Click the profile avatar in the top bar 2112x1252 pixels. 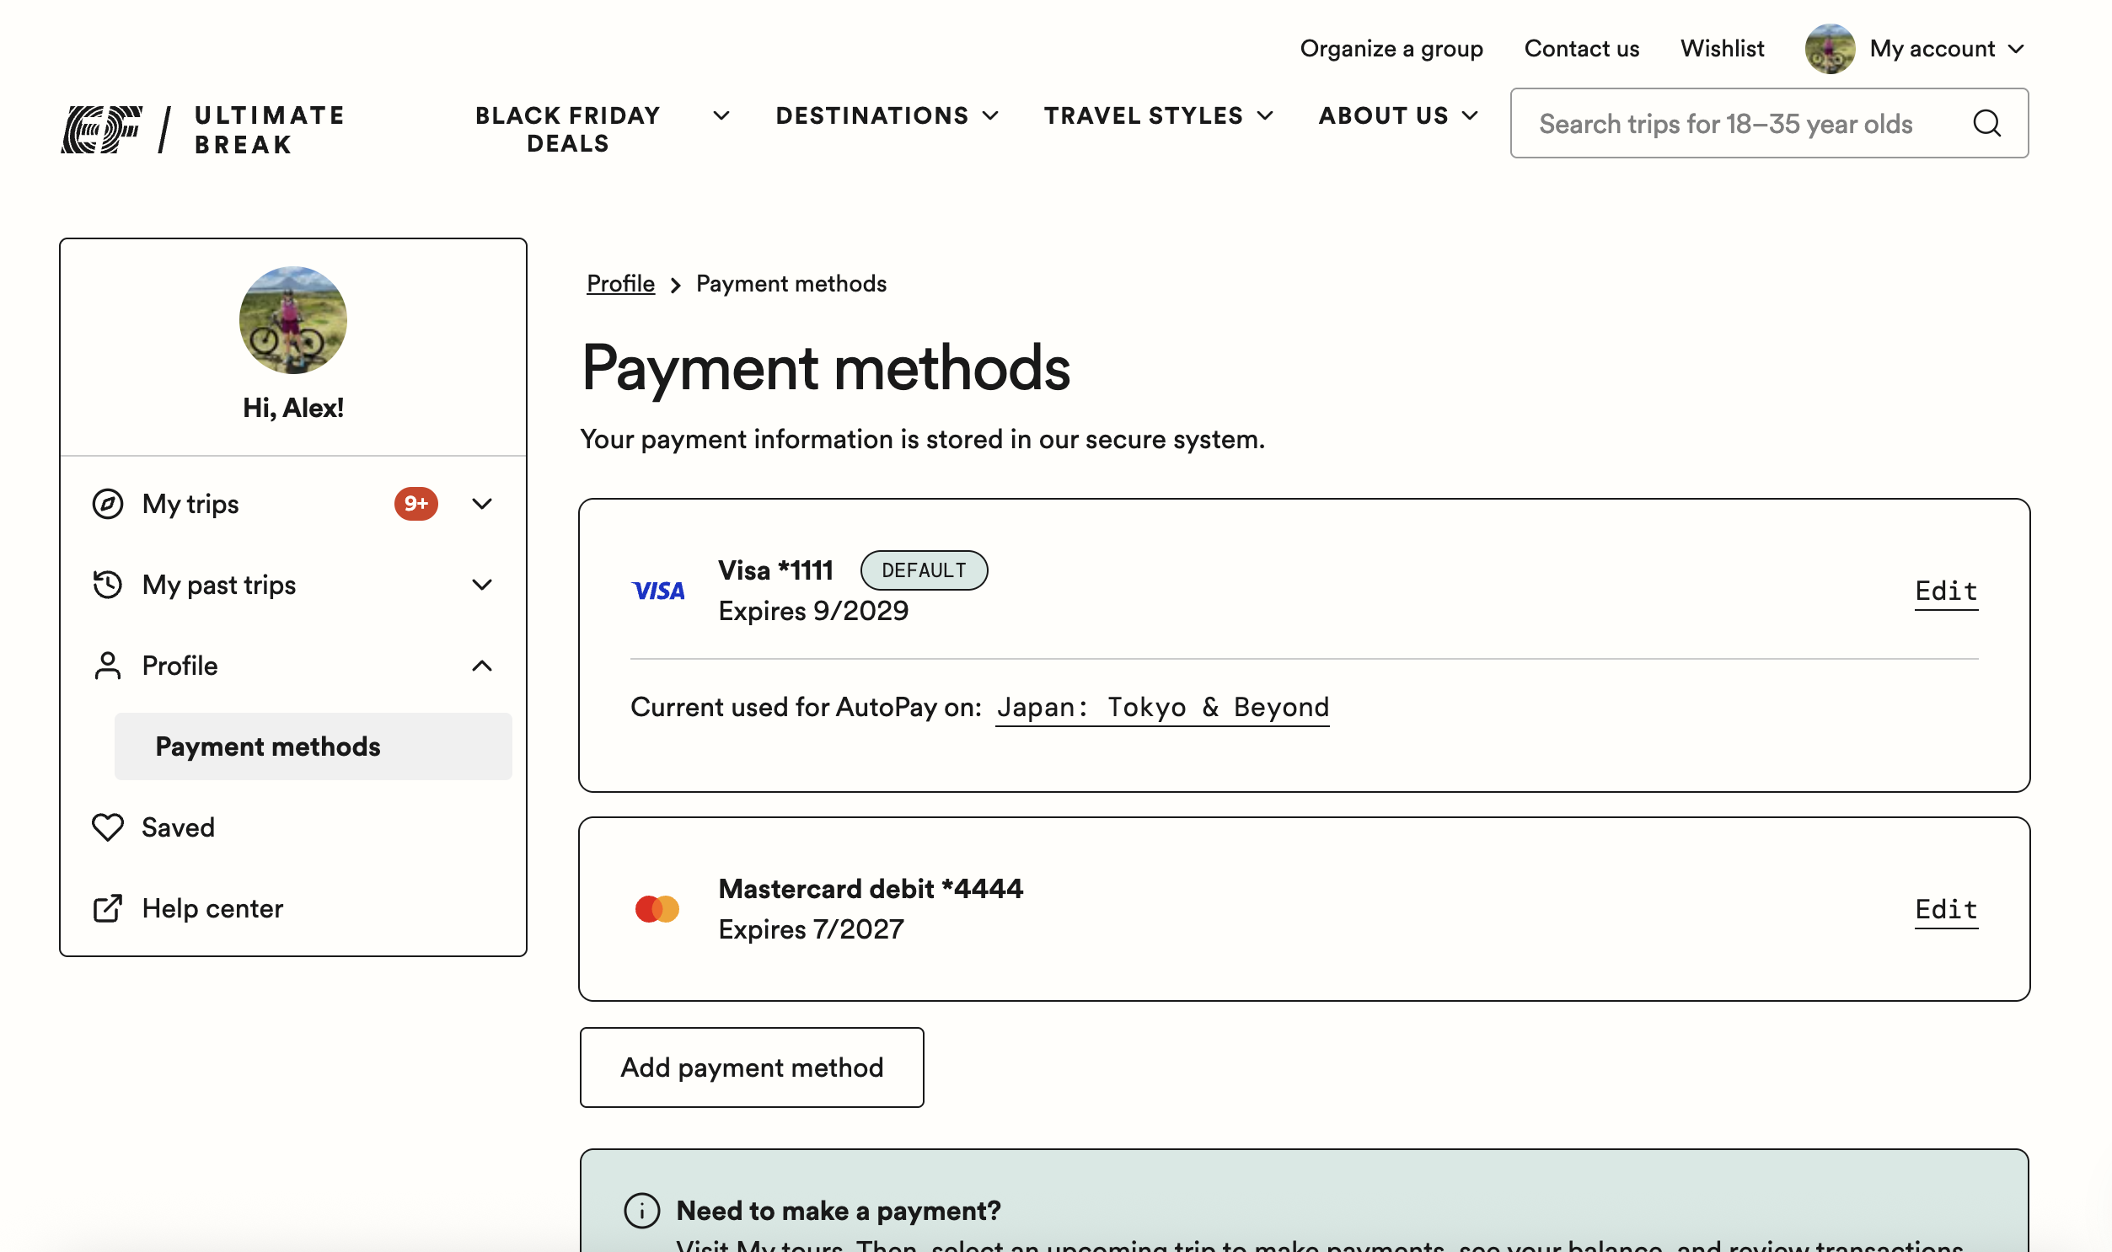point(1830,48)
